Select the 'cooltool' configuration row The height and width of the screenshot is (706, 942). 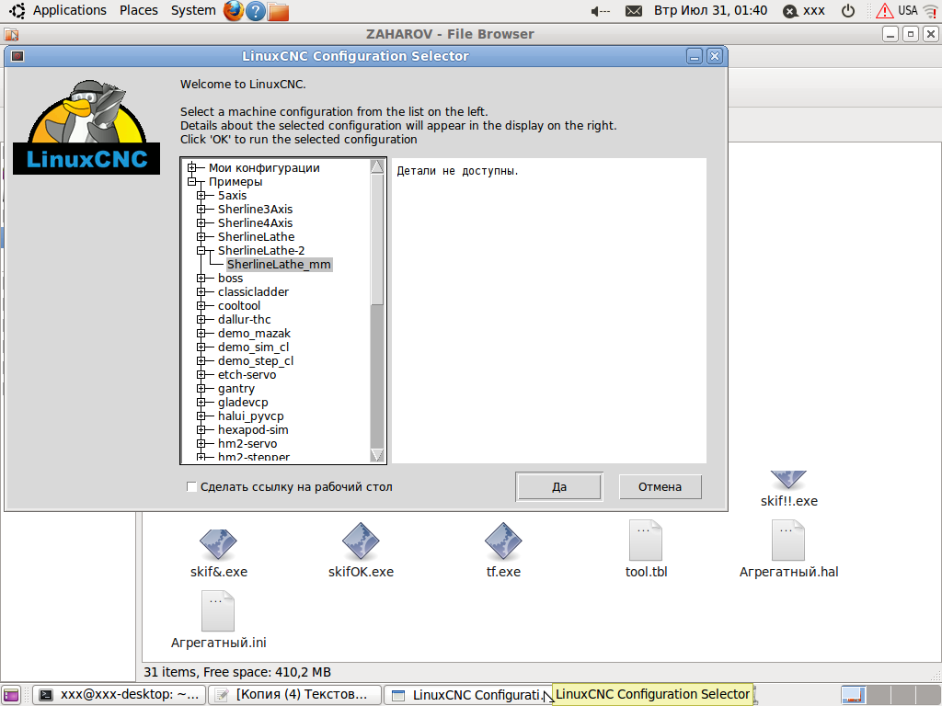tap(239, 305)
